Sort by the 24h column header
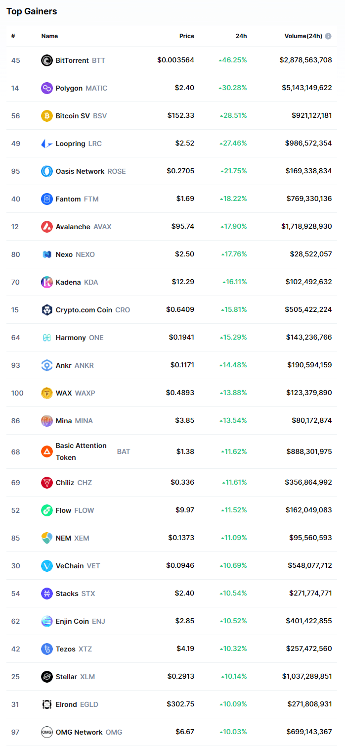Image resolution: width=345 pixels, height=748 pixels. 241,36
